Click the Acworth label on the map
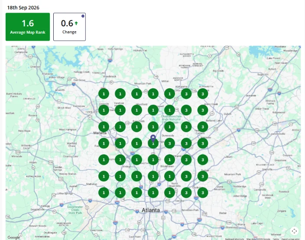Image resolution: width=305 pixels, height=240 pixels. 60,90
